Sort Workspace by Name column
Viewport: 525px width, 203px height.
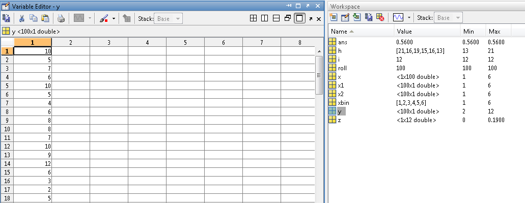[361, 32]
